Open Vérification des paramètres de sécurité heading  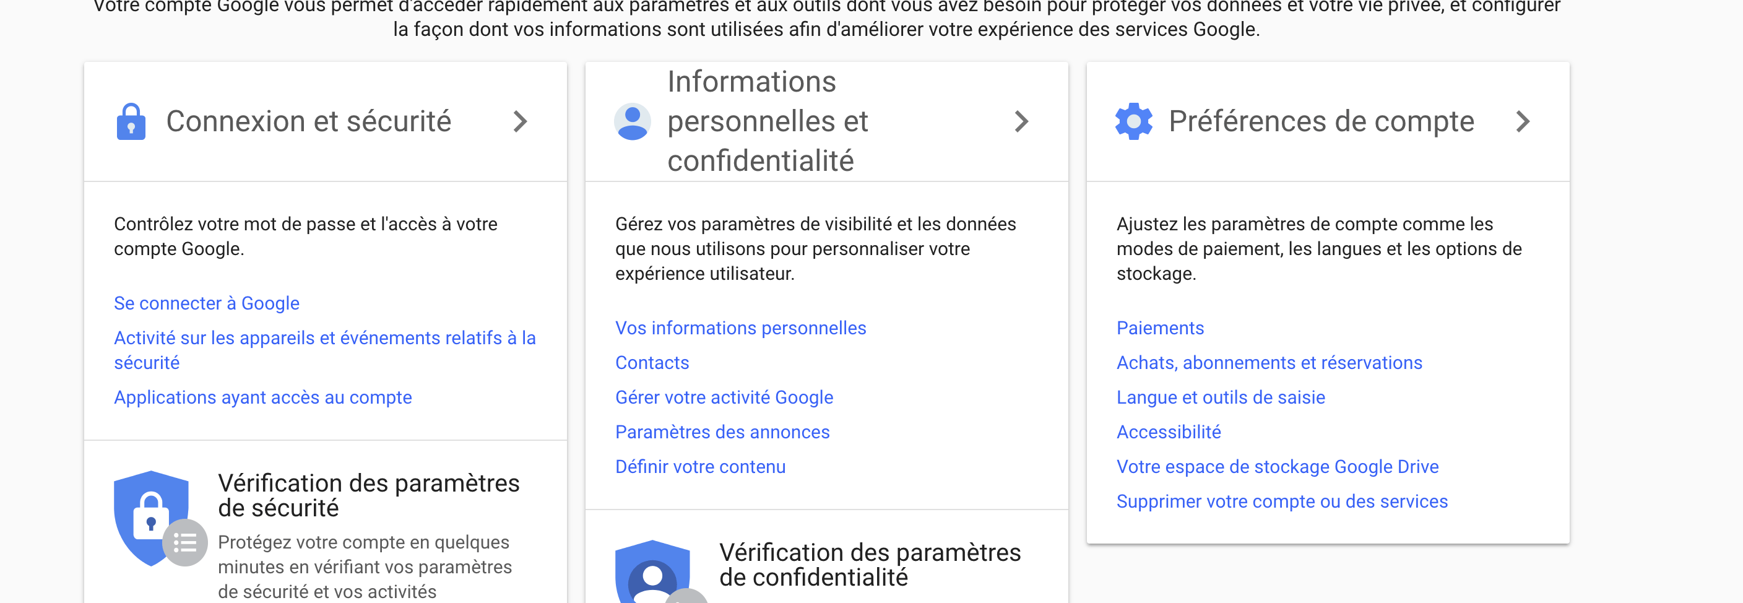click(x=369, y=495)
